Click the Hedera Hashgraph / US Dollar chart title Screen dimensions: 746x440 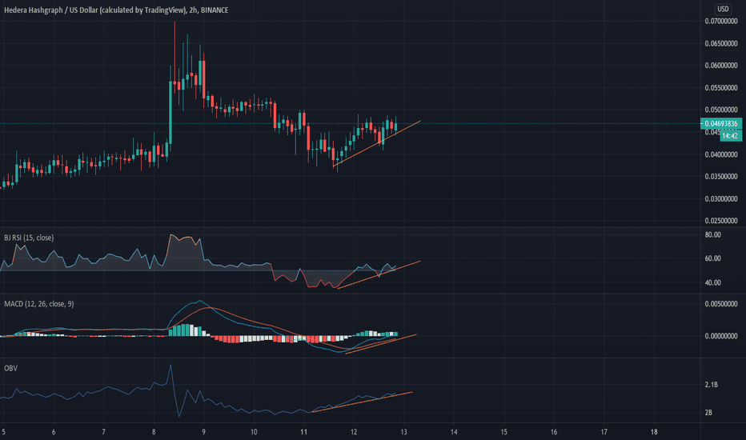(x=116, y=10)
